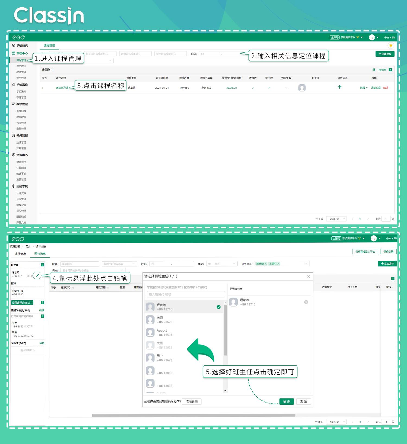The height and width of the screenshot is (444, 407).
Task: Click the user avatar in top screenshot header
Action: pyautogui.click(x=372, y=37)
